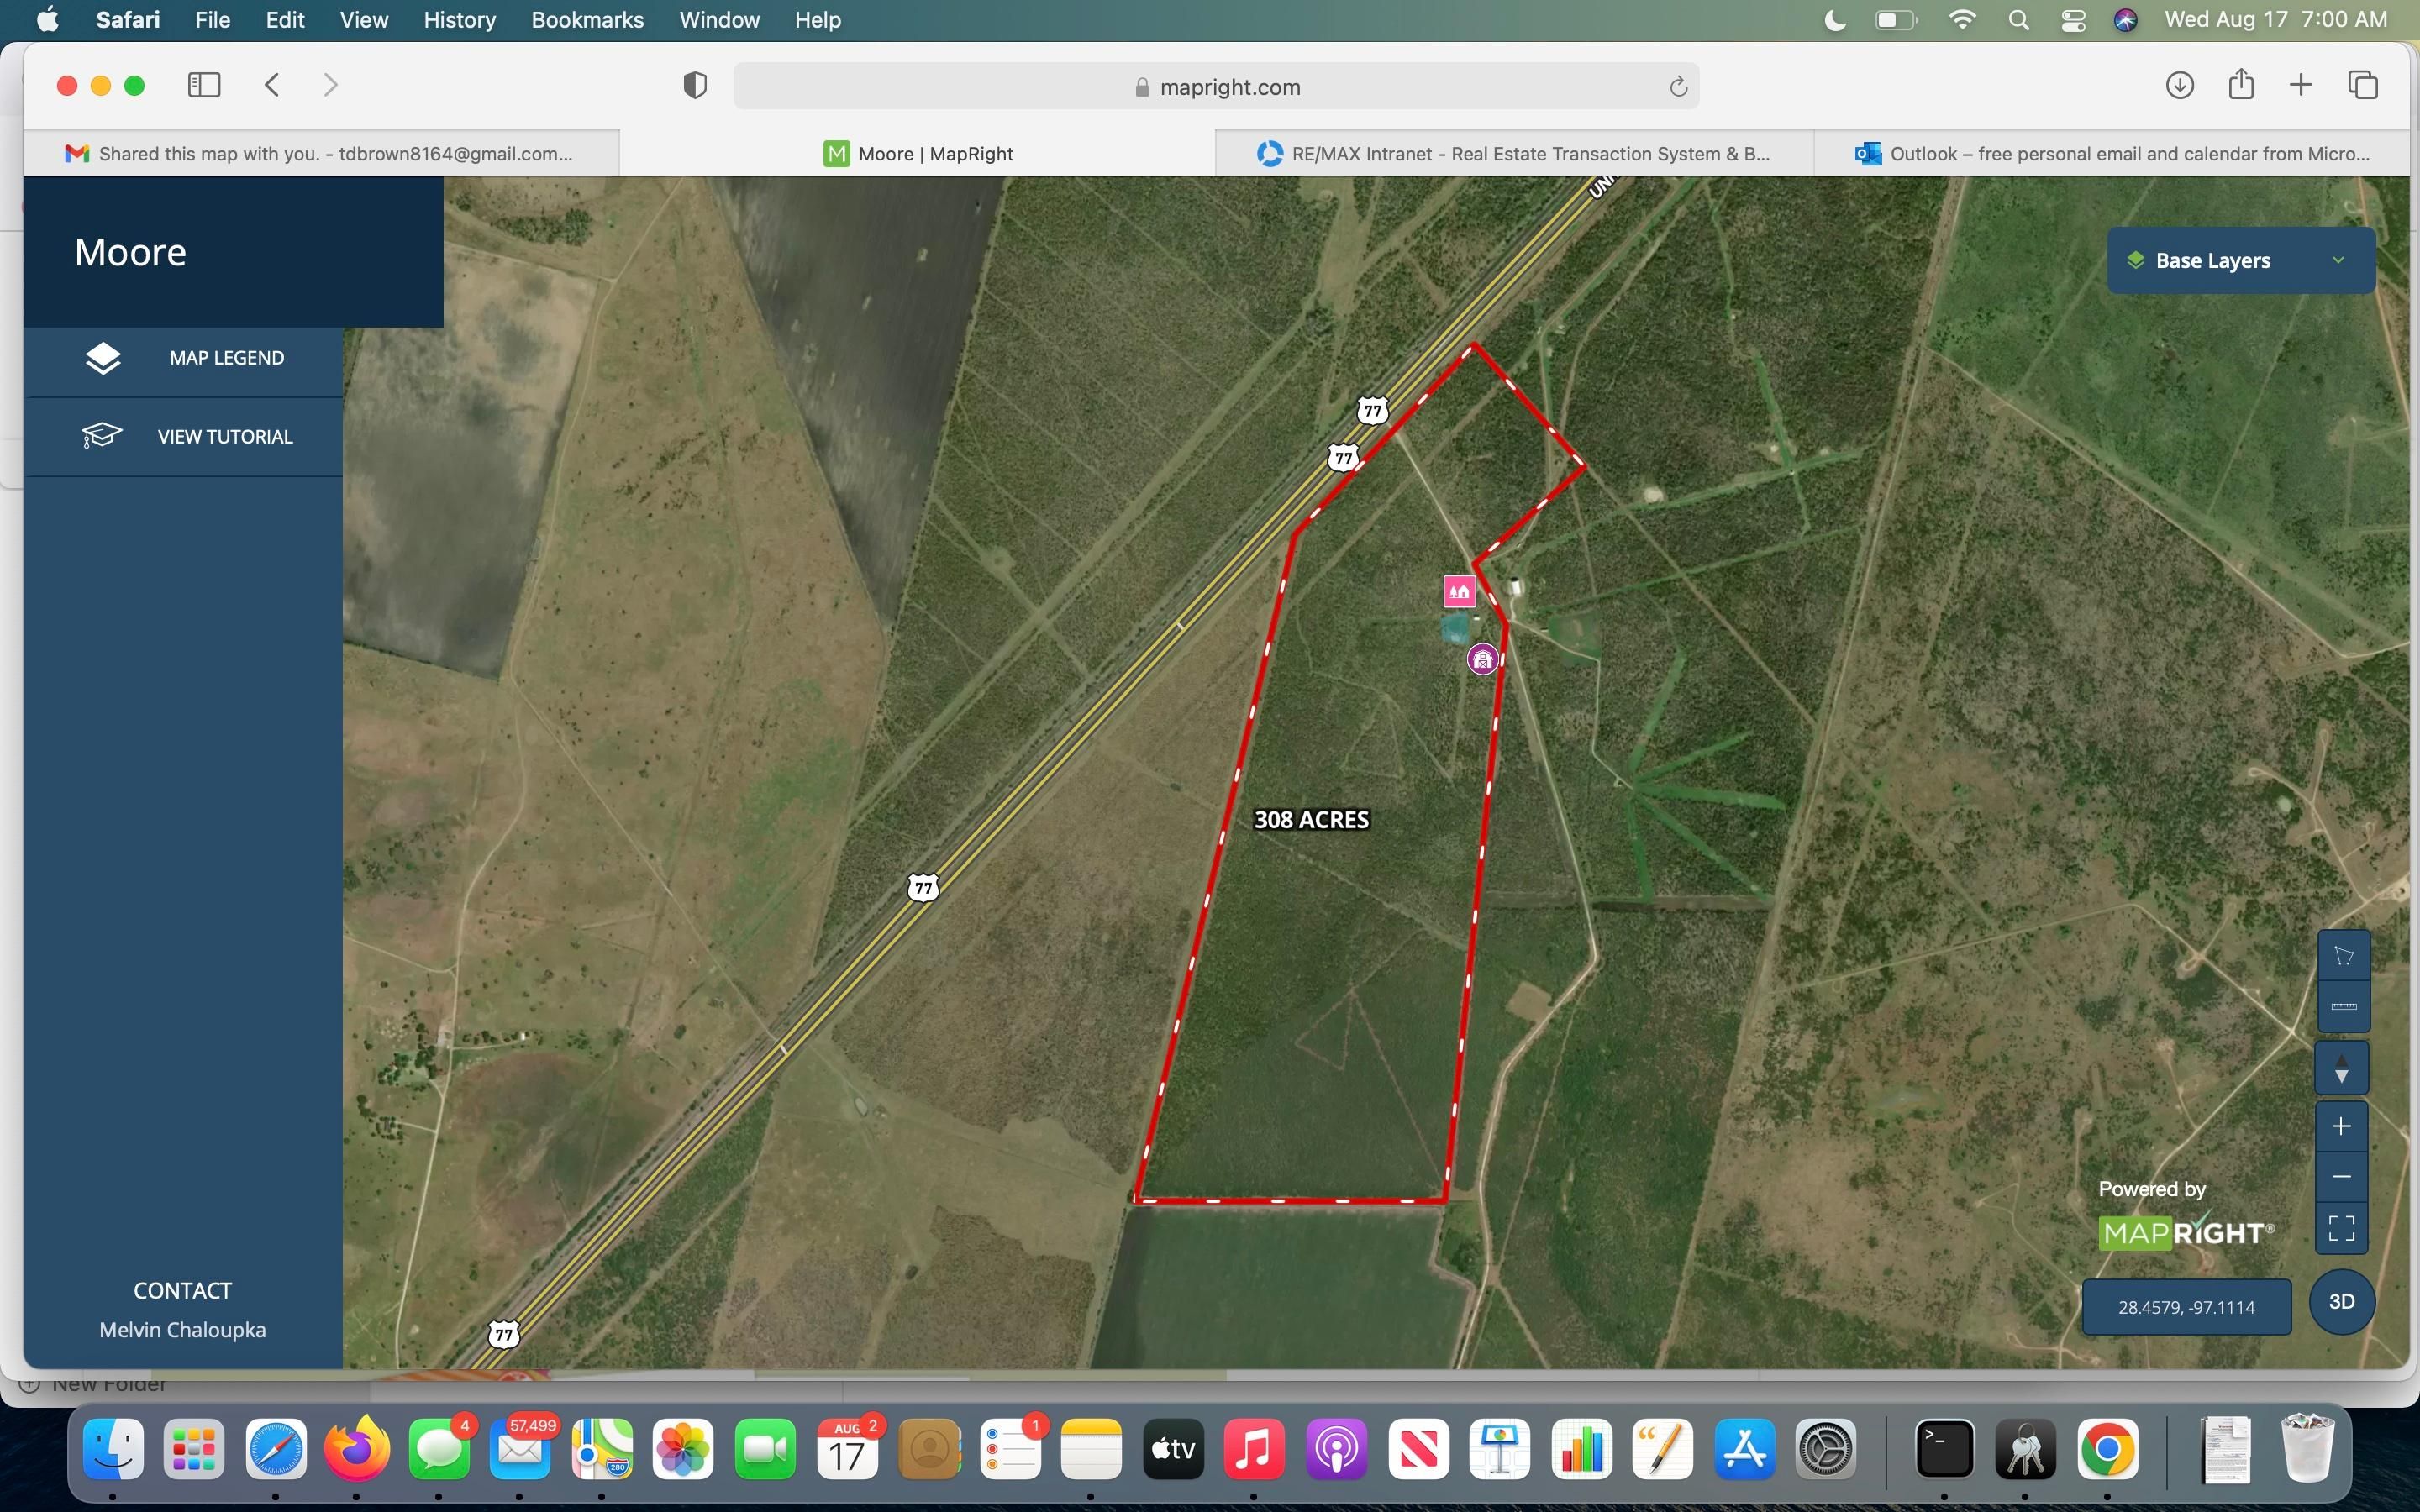Viewport: 2420px width, 1512px height.
Task: Open the Base Layers dropdown
Action: (x=2239, y=260)
